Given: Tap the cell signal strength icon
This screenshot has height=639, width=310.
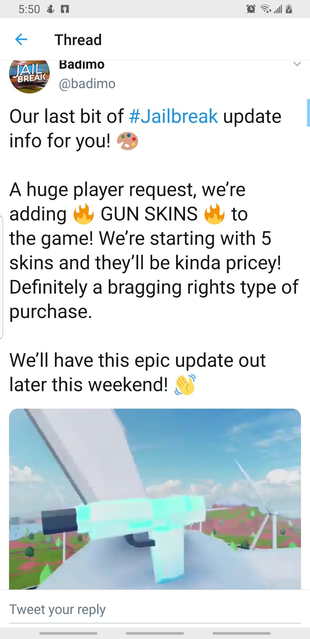Looking at the screenshot, I should (x=278, y=10).
